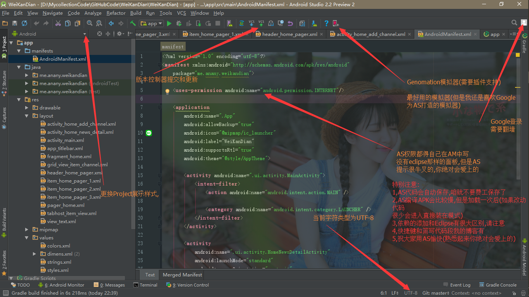This screenshot has height=297, width=529.
Task: Switch to the Merged Manifest tab
Action: [x=182, y=275]
